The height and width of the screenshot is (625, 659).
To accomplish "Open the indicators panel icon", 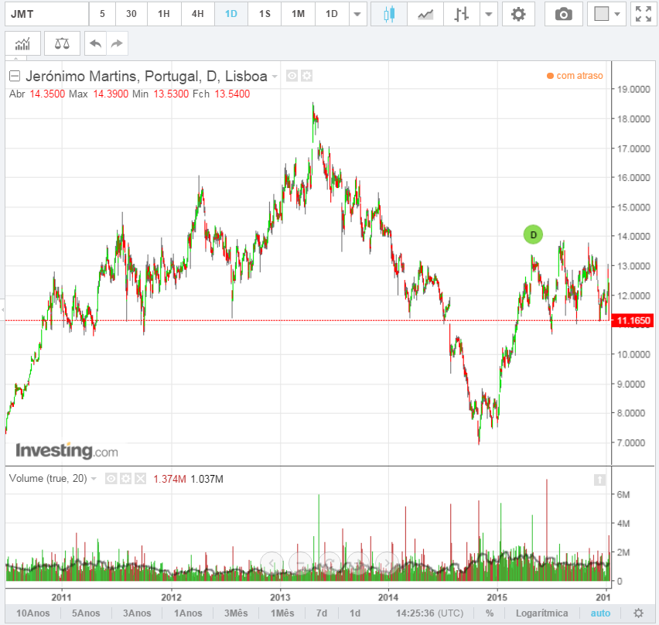I will (22, 43).
